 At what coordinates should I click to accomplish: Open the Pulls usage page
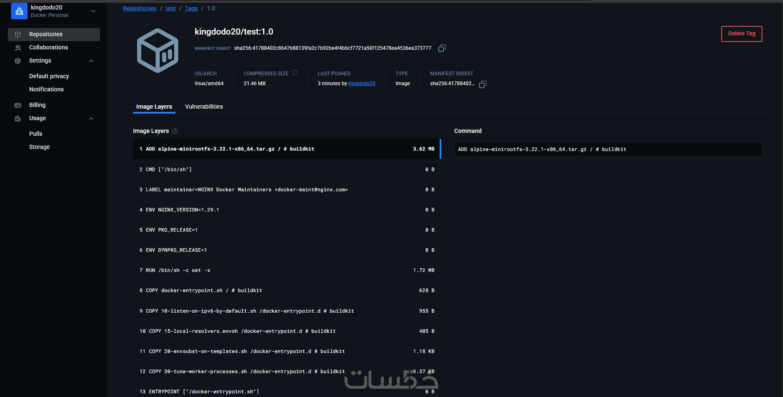(x=36, y=134)
